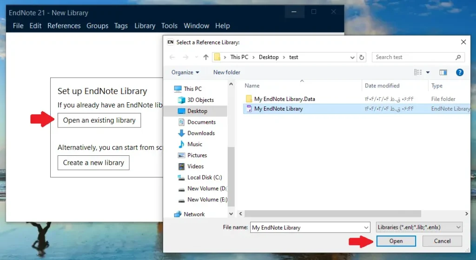Screen dimensions: 476x260
Task: Open the Organize dropdown menu
Action: pos(185,72)
